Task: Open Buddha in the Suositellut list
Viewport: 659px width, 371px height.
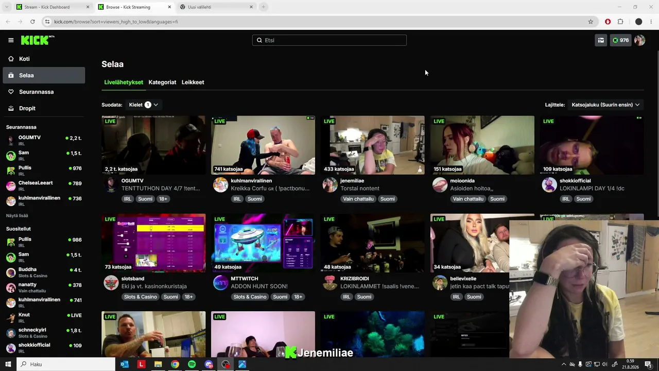Action: tap(44, 272)
